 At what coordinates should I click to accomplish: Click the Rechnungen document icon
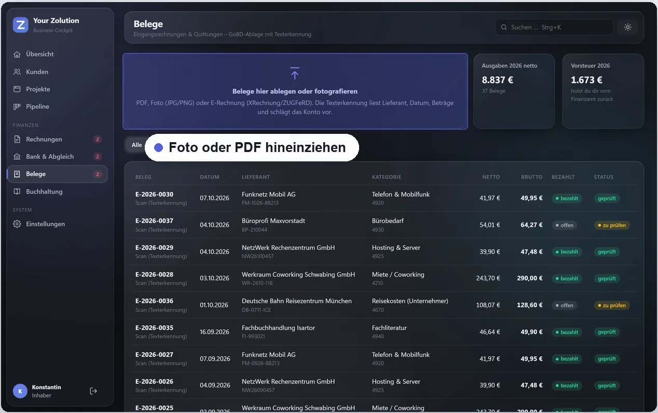click(x=17, y=140)
